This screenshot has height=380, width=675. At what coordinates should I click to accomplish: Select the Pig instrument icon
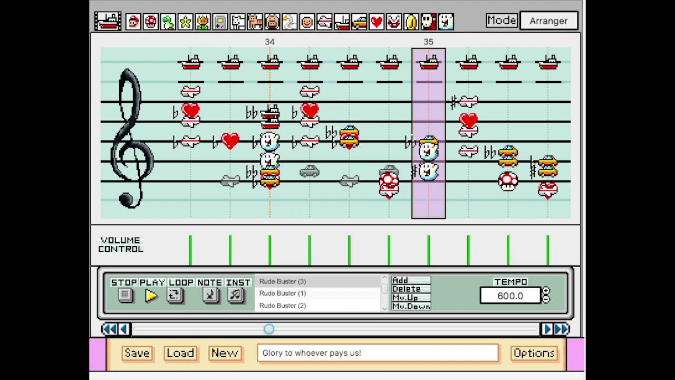272,22
